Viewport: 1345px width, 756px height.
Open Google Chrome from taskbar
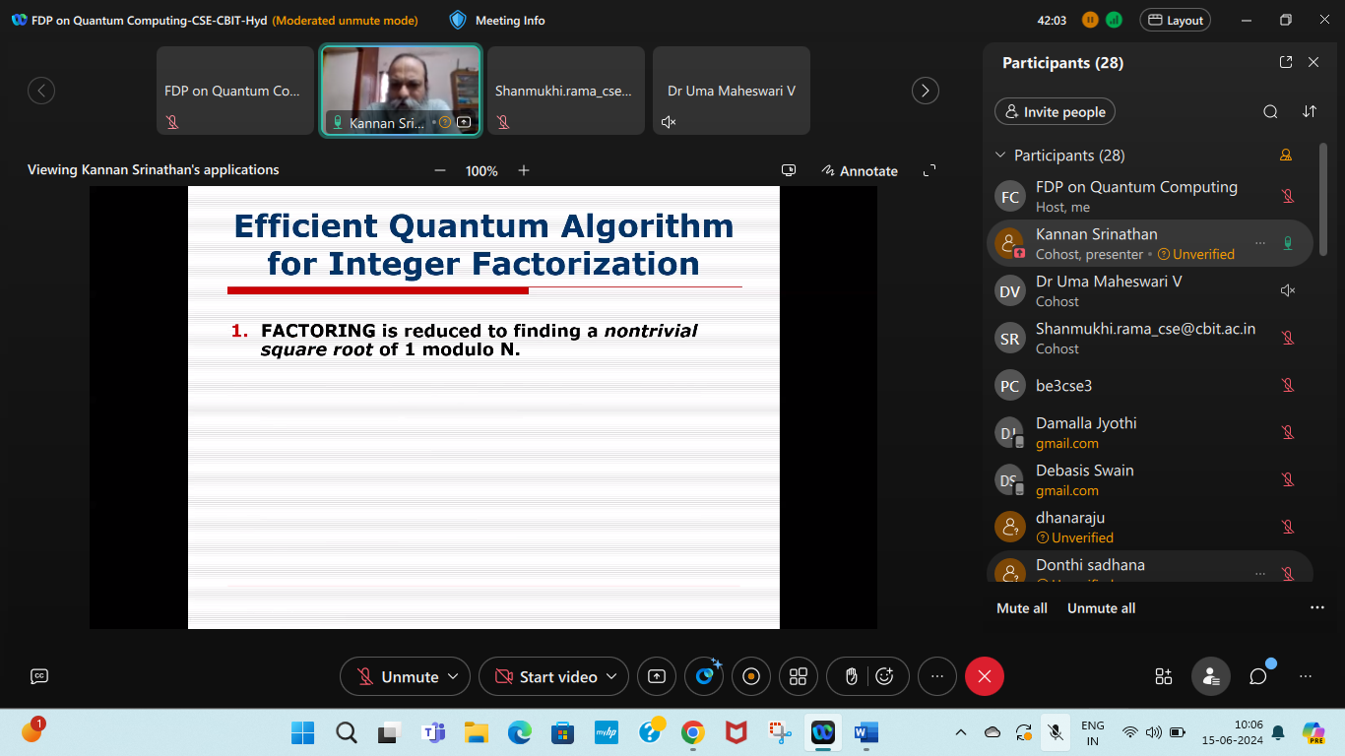pos(693,732)
